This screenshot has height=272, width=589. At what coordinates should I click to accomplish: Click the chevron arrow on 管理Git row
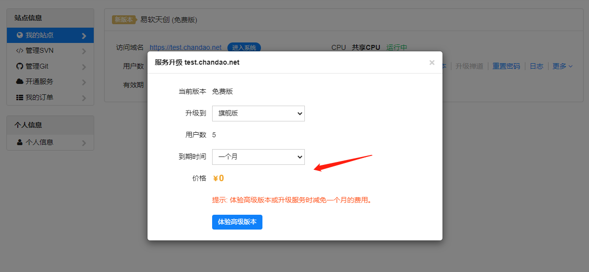tap(84, 67)
